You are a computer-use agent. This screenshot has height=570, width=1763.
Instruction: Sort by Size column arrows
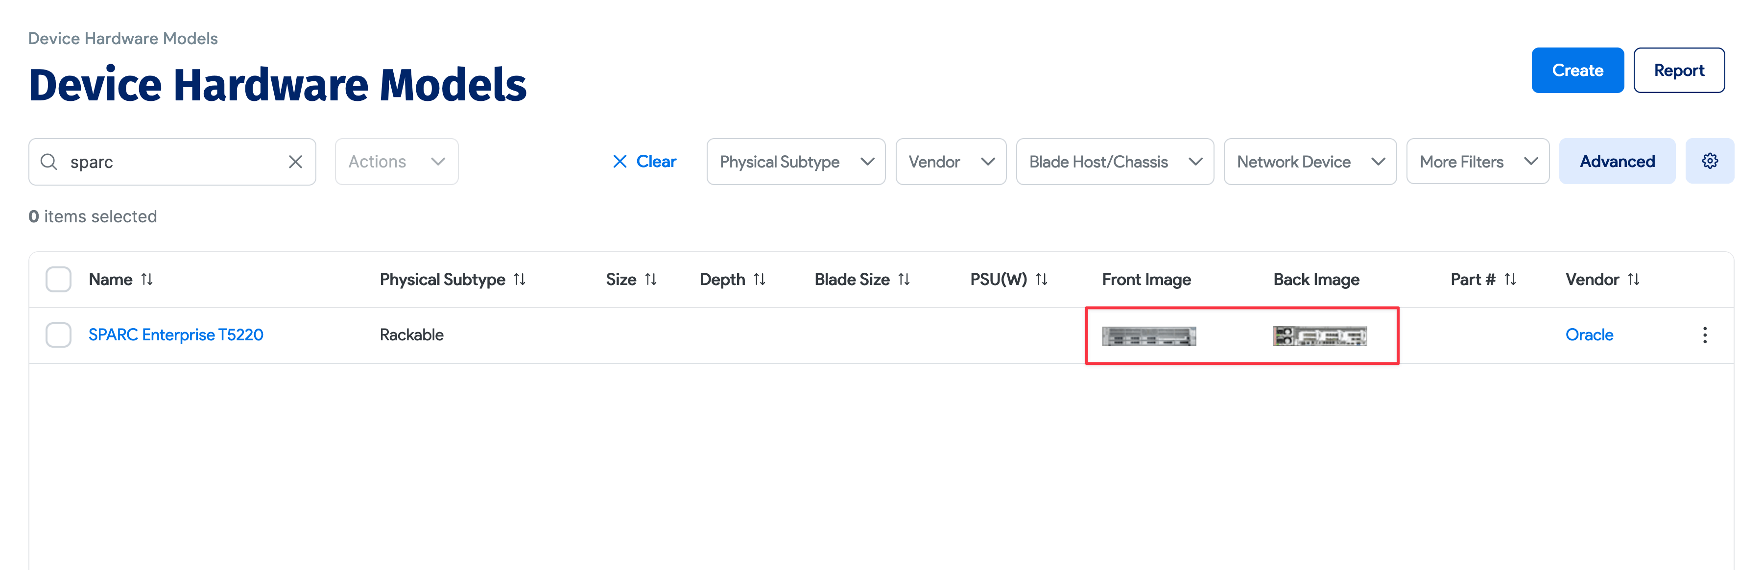point(651,279)
